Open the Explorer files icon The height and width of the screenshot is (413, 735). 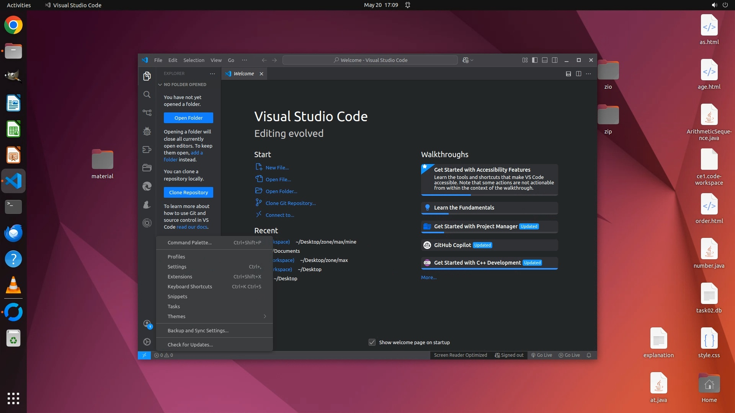(147, 76)
